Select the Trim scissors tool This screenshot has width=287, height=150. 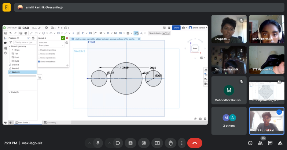101,33
